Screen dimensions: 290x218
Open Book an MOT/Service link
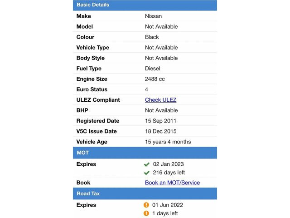click(x=172, y=183)
